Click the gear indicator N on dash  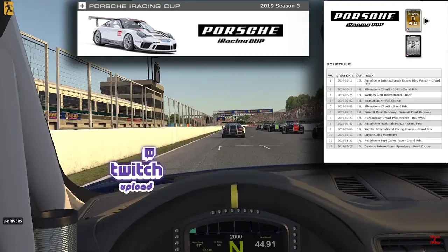236,247
